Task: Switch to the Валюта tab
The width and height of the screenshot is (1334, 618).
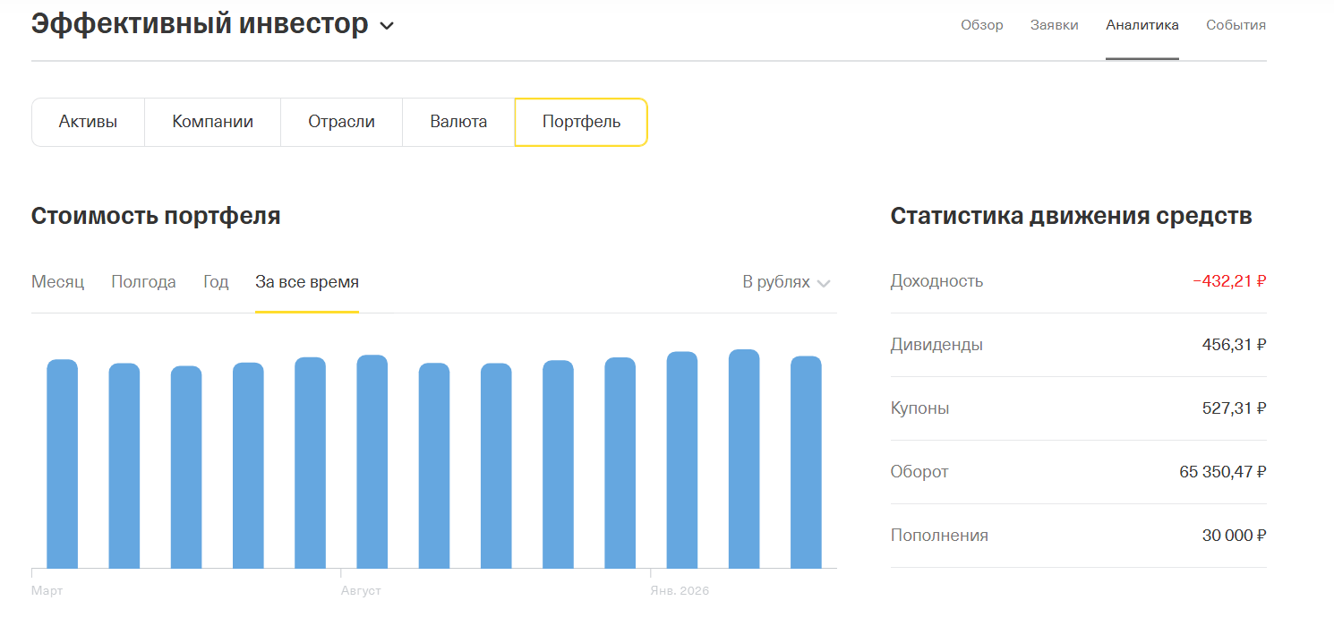Action: (x=458, y=122)
